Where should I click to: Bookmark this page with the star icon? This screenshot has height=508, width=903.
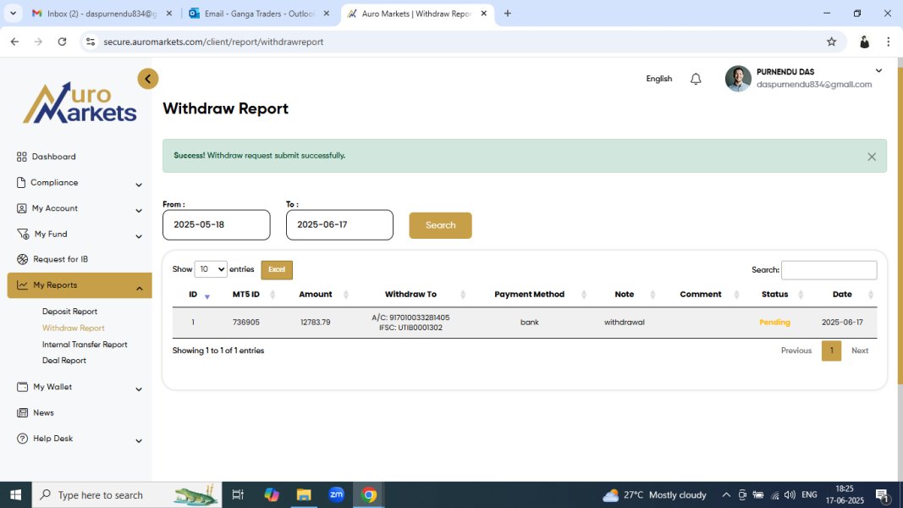pos(831,41)
